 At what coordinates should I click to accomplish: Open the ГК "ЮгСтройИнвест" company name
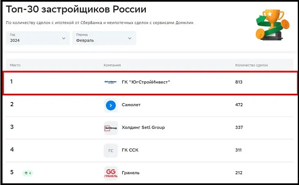click(146, 82)
